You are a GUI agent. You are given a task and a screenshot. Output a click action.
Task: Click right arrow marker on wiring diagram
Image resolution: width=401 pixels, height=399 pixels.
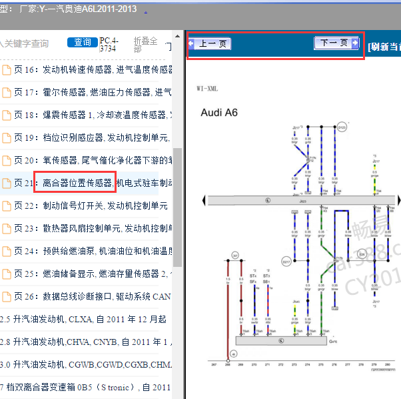click(399, 200)
